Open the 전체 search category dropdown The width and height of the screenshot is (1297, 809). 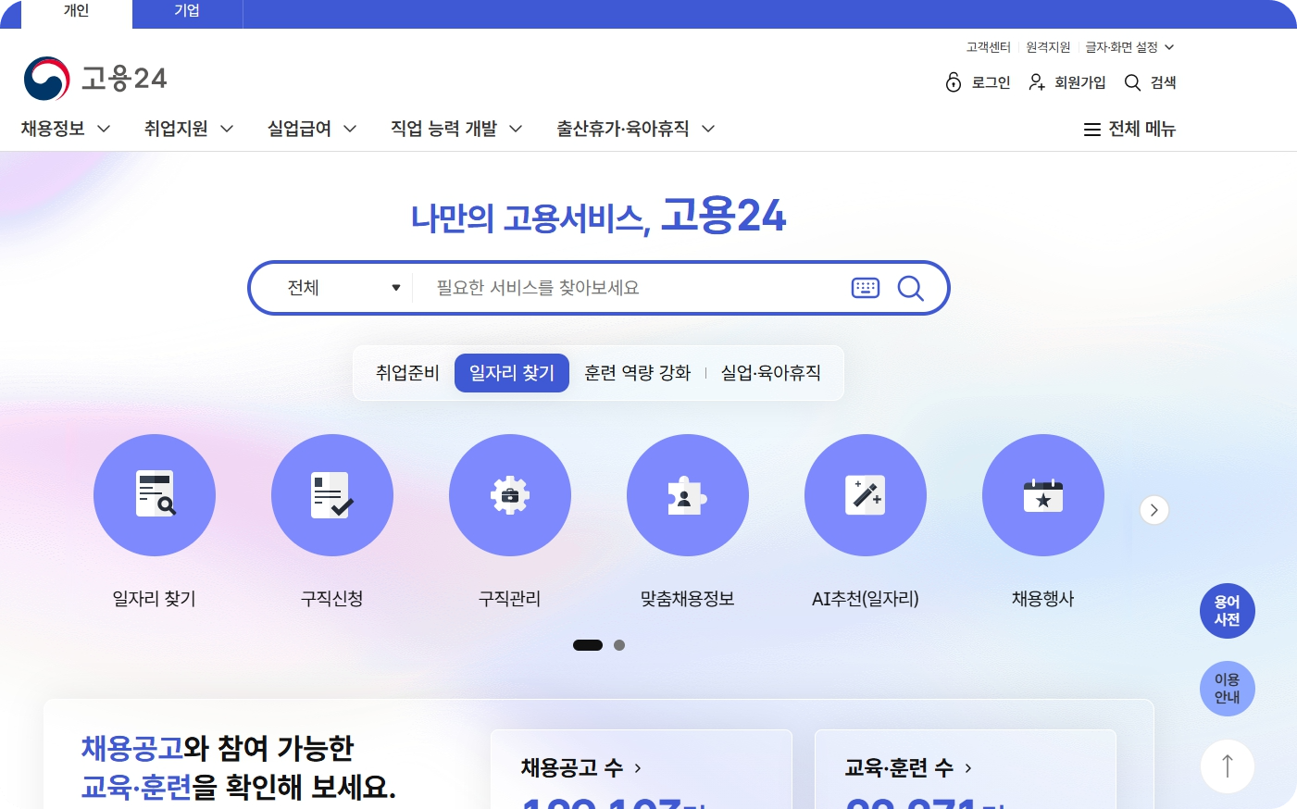(343, 288)
